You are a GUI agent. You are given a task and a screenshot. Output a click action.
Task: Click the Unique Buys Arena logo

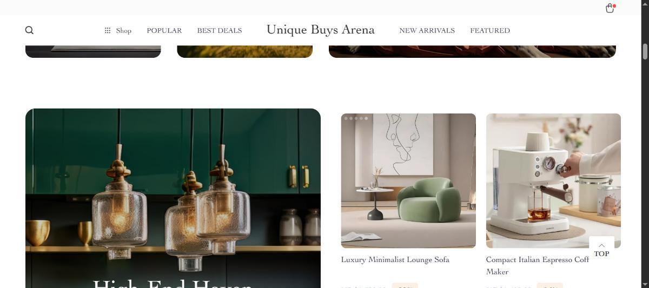pos(321,30)
